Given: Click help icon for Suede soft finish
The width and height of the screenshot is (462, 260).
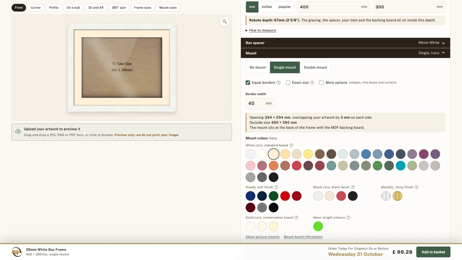Looking at the screenshot, I should coord(276,187).
